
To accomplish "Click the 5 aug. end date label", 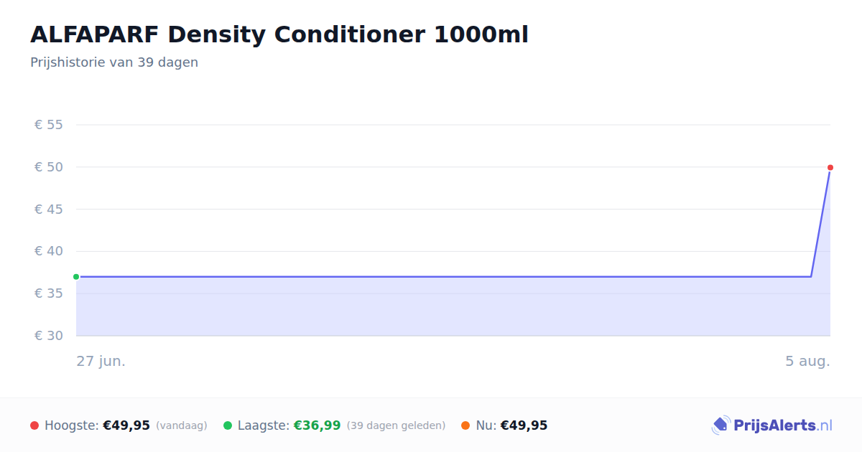I will pos(807,361).
